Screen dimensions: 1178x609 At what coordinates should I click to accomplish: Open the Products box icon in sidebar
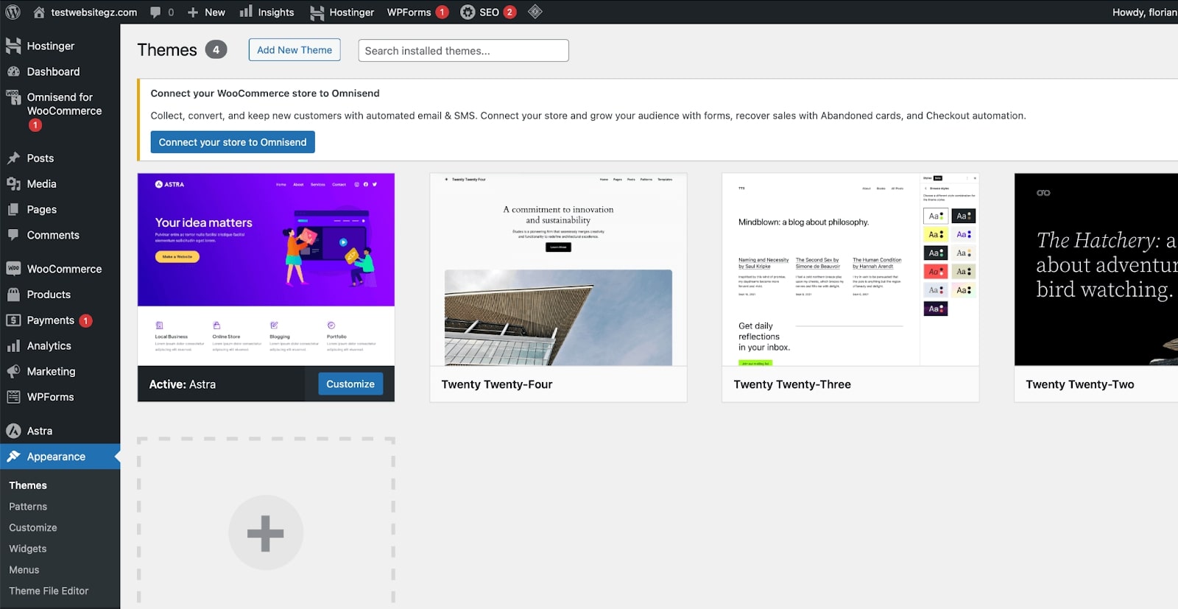pyautogui.click(x=13, y=295)
